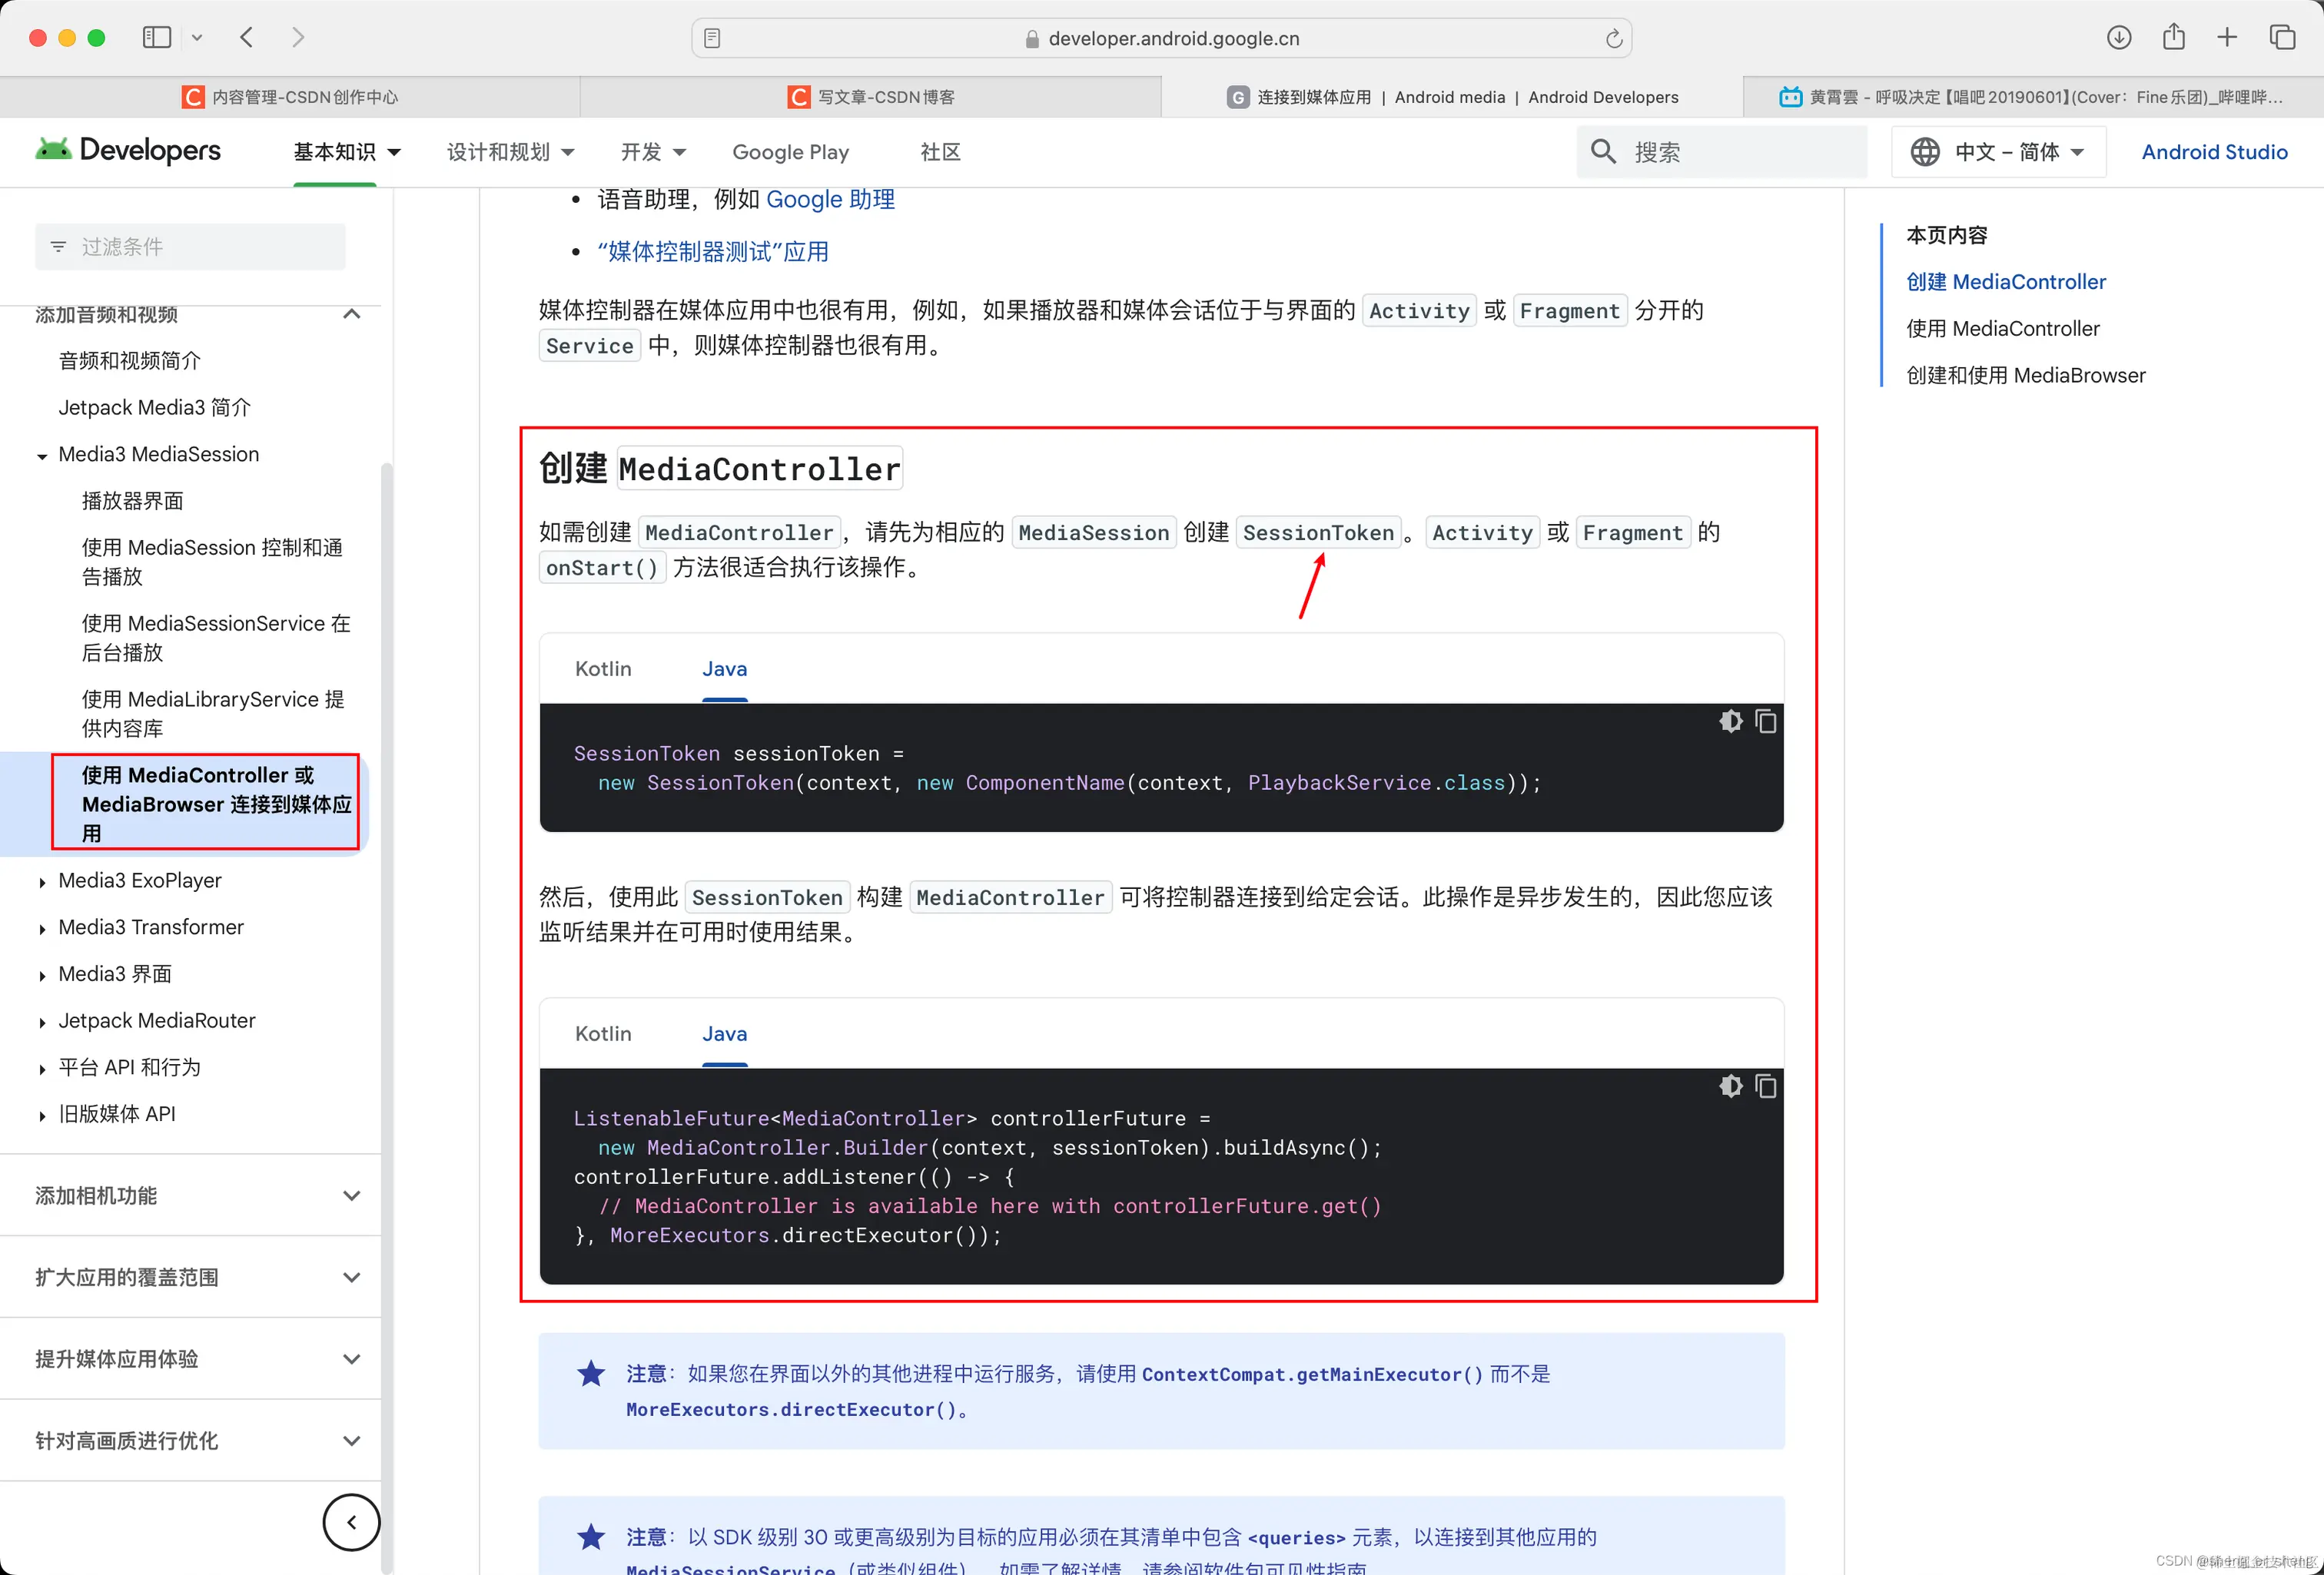Collapse sidebar with round chevron button

pos(351,1522)
